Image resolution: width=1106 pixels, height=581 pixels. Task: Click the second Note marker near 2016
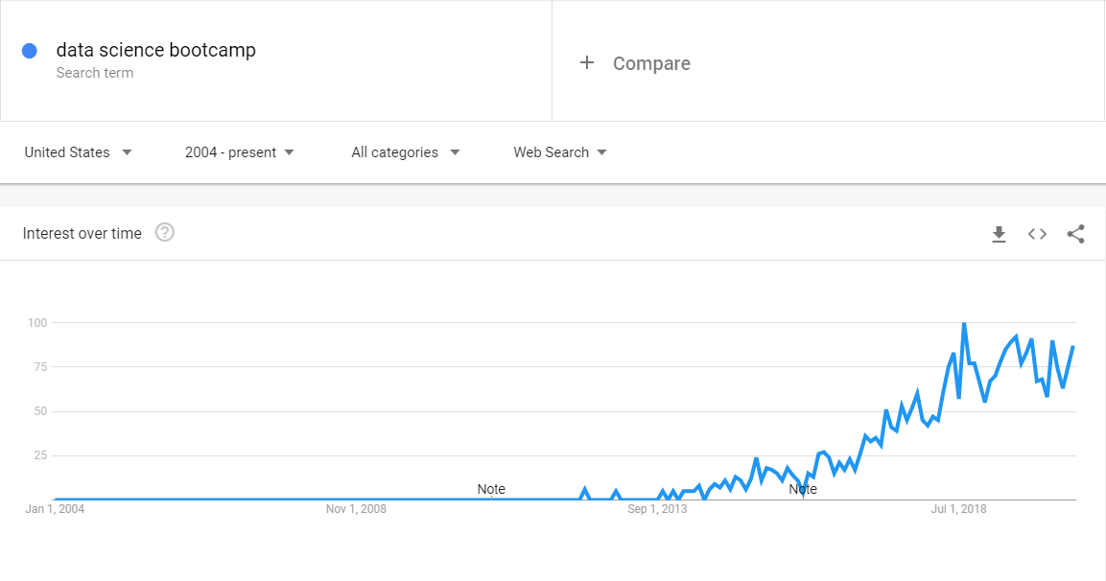[803, 489]
